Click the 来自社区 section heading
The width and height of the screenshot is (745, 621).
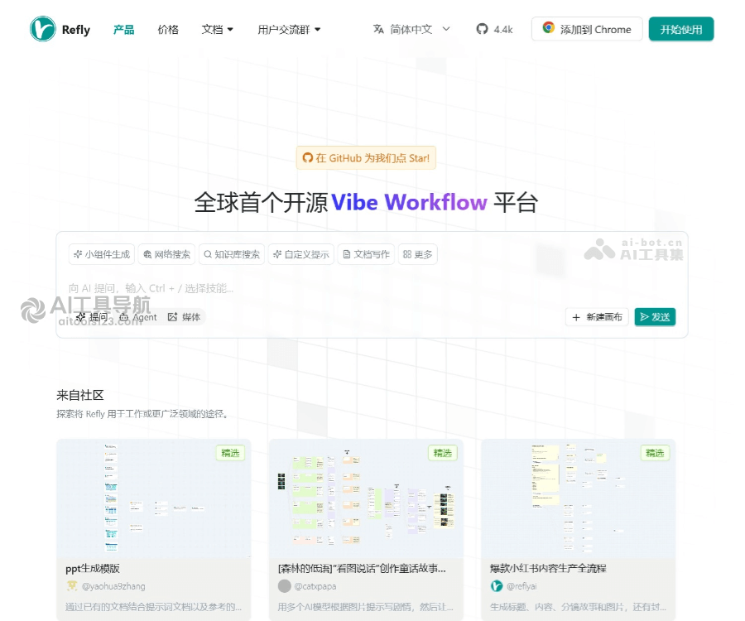[79, 395]
